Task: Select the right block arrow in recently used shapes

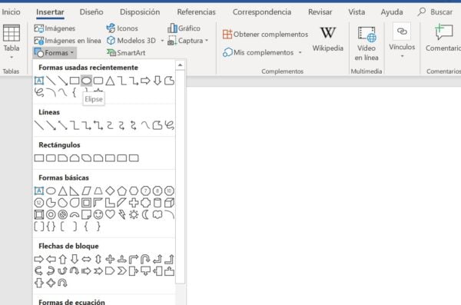Action: [145, 81]
